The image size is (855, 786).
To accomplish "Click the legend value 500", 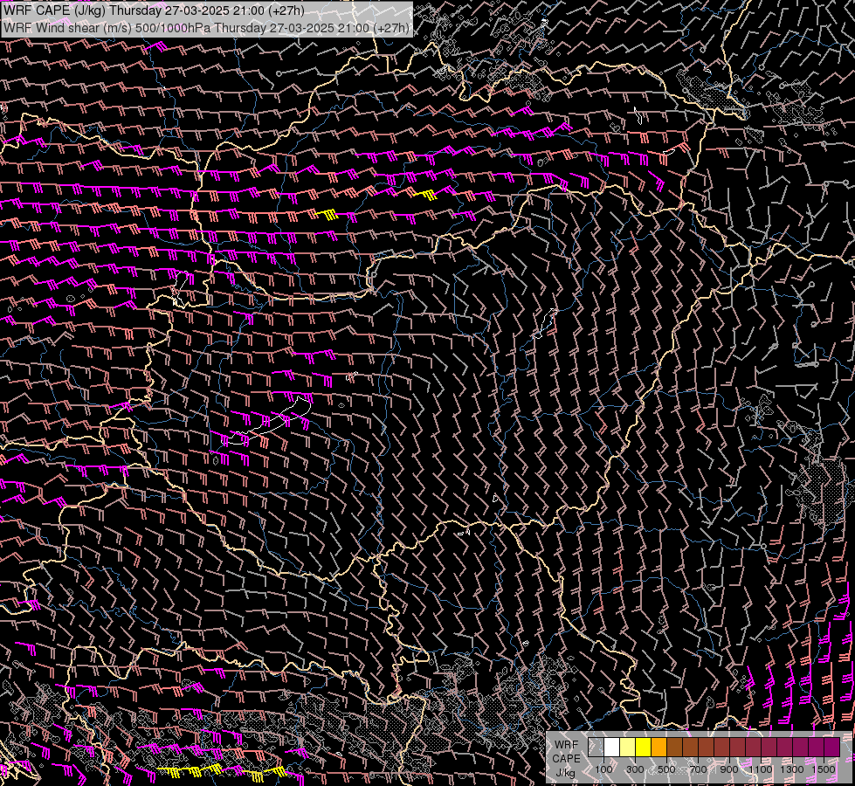I will coord(666,769).
